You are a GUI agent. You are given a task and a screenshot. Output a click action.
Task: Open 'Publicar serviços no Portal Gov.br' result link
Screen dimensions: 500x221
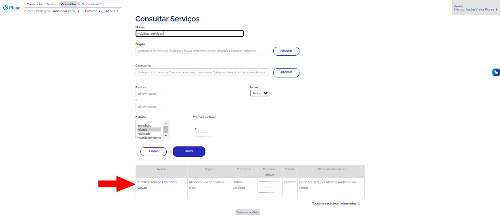(157, 182)
